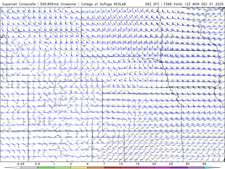Click the '06Z GFS' model run label
The image size is (225, 169).
152,4
